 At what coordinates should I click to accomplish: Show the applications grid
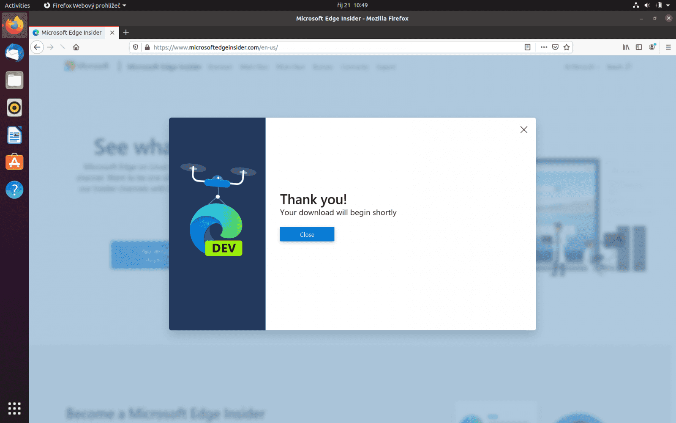(x=14, y=409)
